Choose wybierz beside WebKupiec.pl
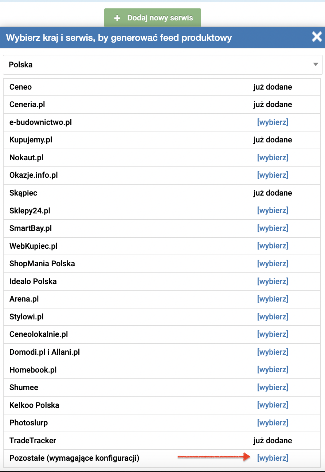Viewport: 325px width, 472px height. click(273, 246)
